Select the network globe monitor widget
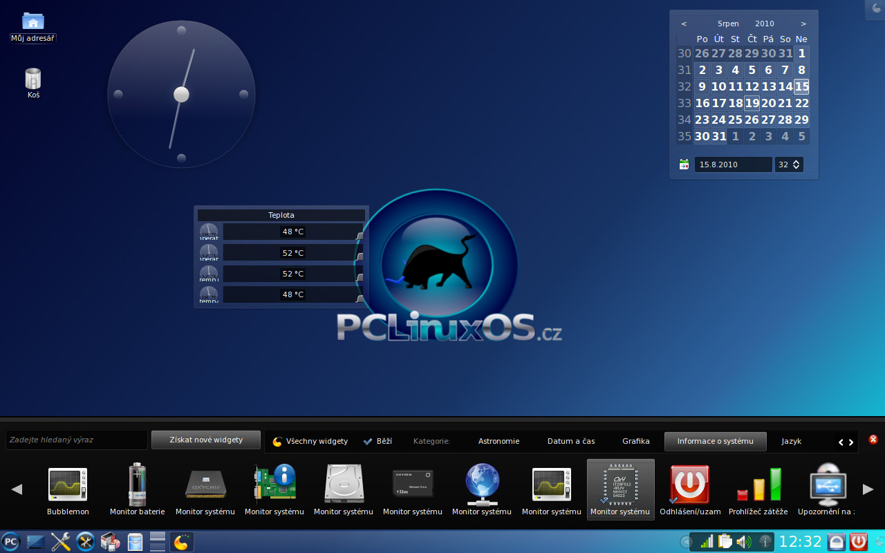This screenshot has width=885, height=553. click(x=482, y=489)
